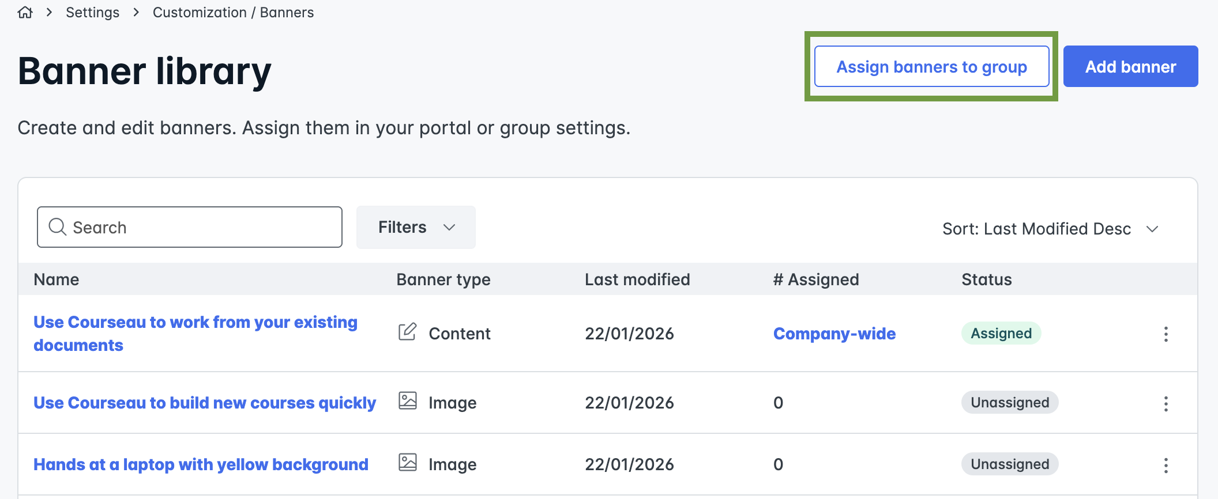This screenshot has height=499, width=1218.
Task: Click the Status column header
Action: pyautogui.click(x=987, y=279)
